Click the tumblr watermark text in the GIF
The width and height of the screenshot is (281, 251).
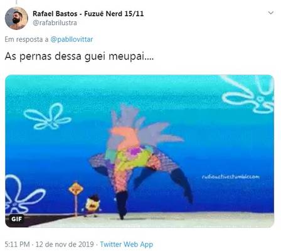click(x=230, y=177)
